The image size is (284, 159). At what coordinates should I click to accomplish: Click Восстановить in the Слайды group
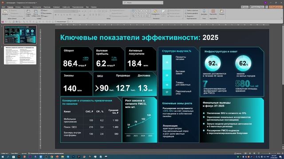pos(46,13)
